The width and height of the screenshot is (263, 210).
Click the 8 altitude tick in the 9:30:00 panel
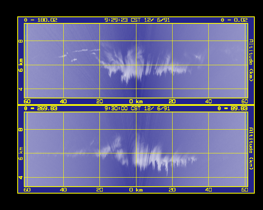click(x=21, y=130)
